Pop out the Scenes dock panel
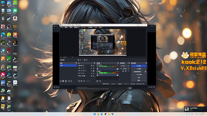Screen dimensions: 207x116 click(x=76, y=63)
